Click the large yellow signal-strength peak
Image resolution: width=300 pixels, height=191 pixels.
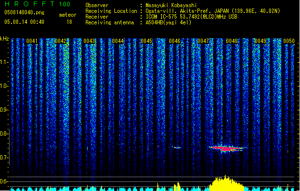point(227,182)
